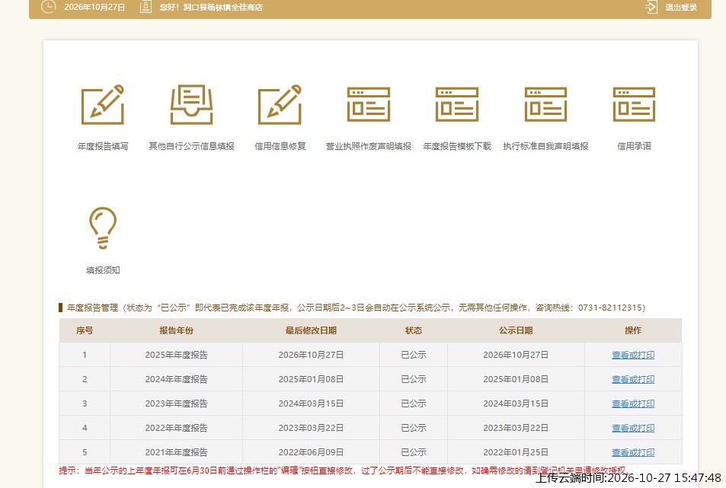Click the 填报须知 label
This screenshot has width=726, height=488.
tap(103, 270)
